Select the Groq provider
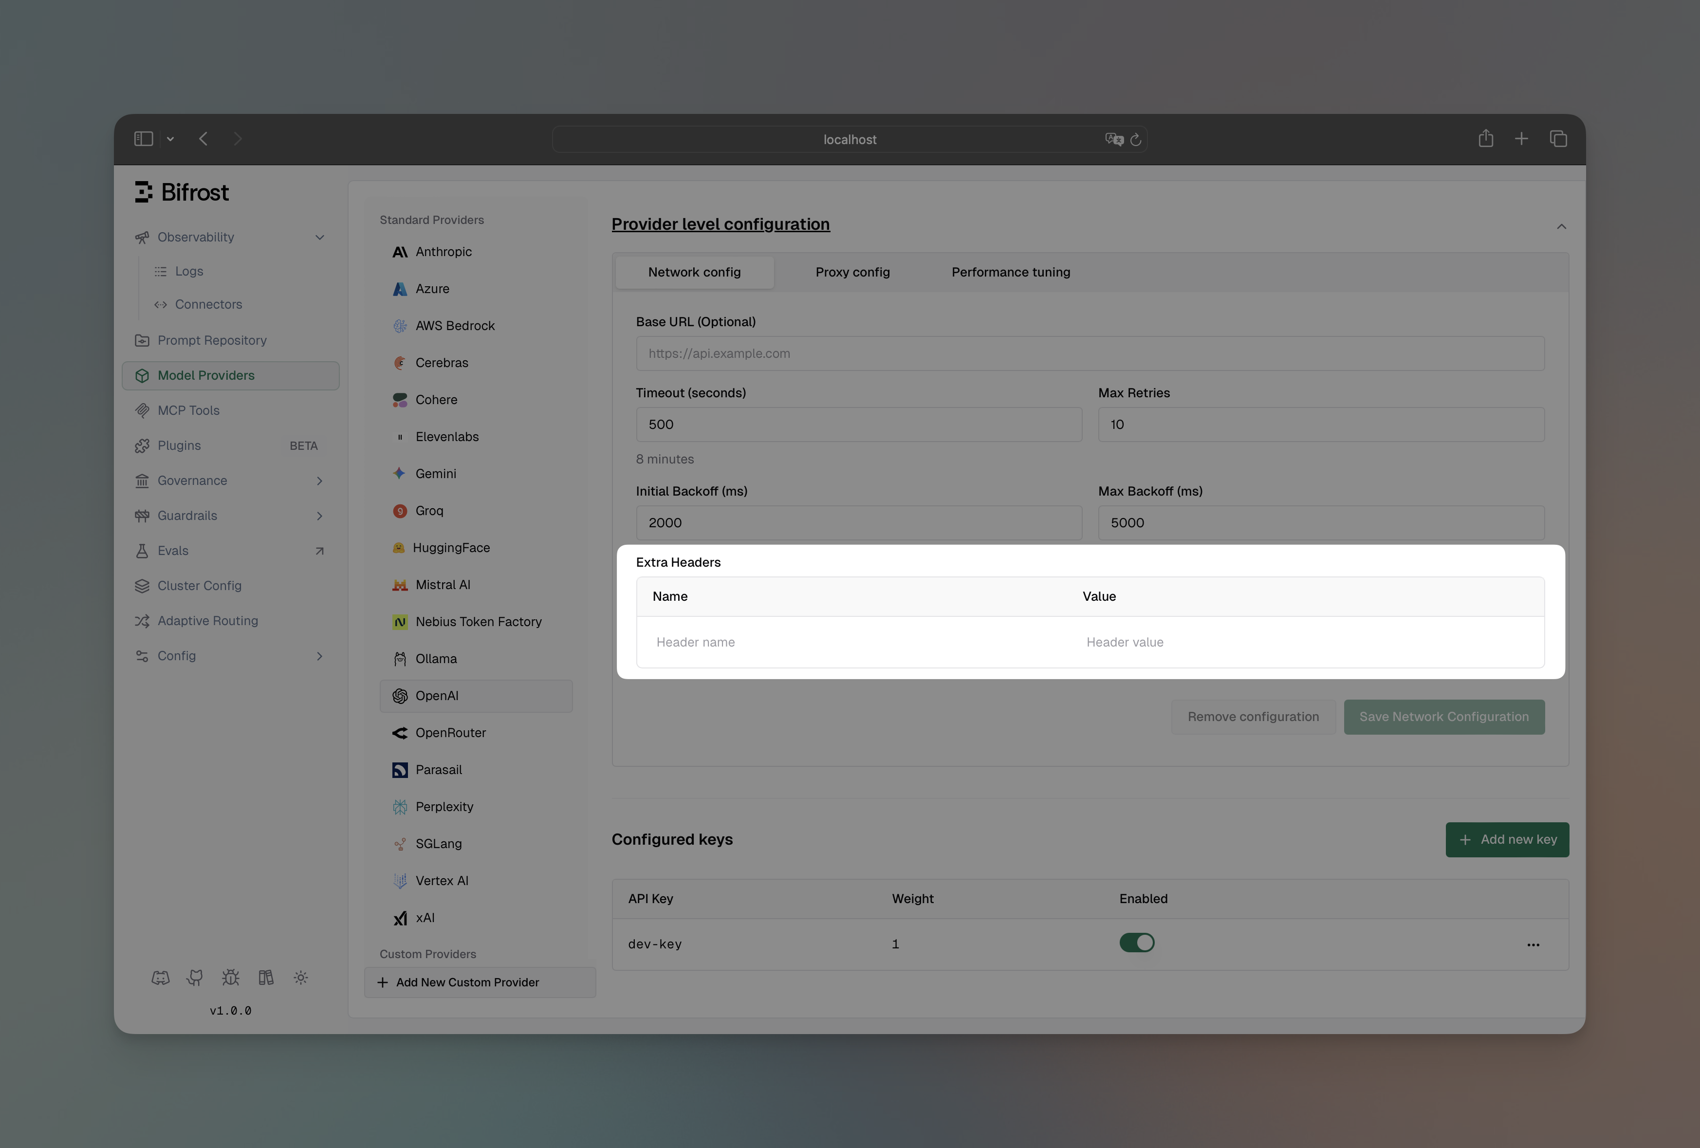This screenshot has height=1148, width=1700. click(x=476, y=511)
